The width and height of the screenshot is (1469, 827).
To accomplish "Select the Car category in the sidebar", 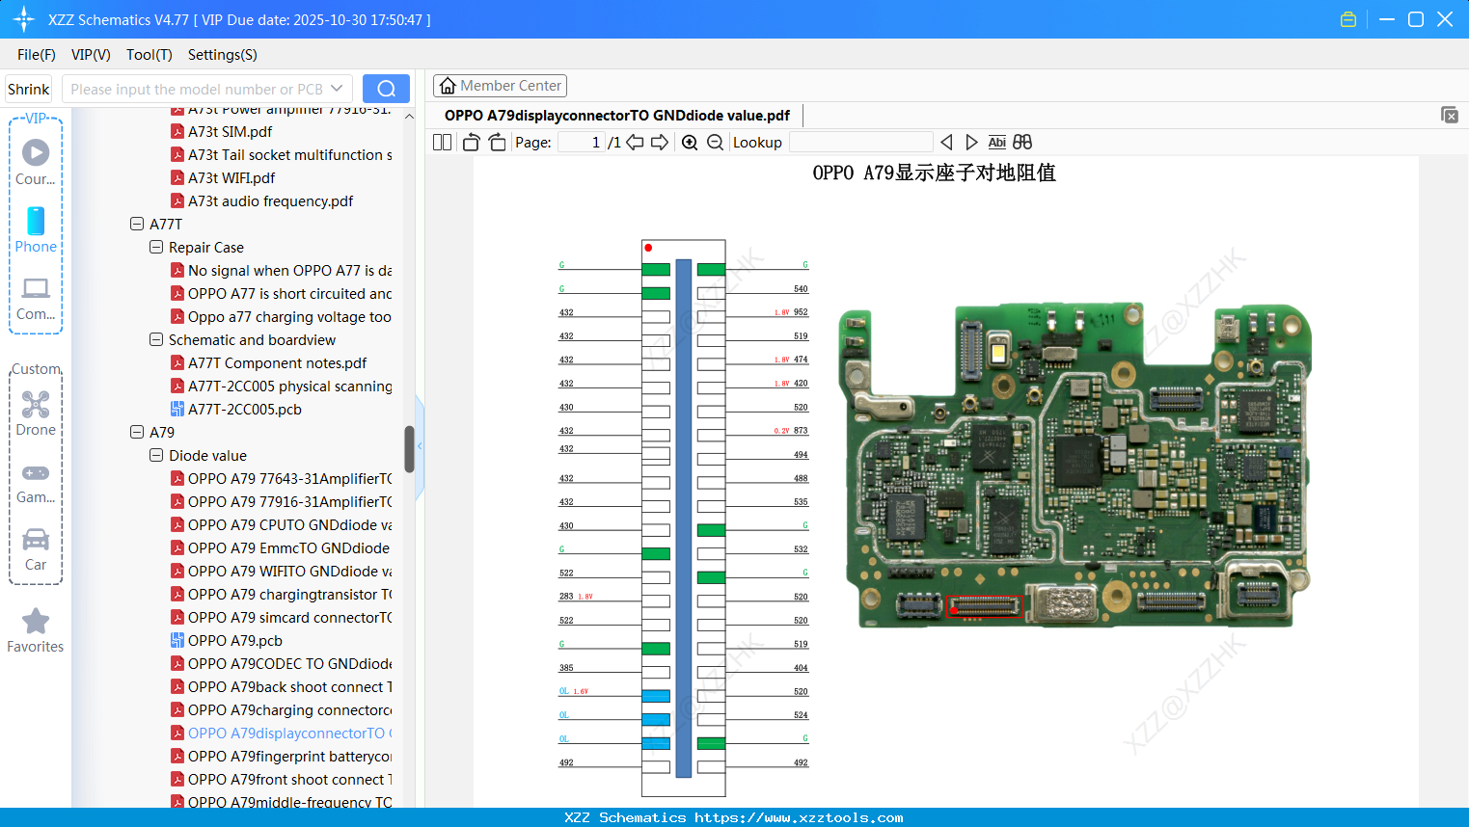I will 35,545.
